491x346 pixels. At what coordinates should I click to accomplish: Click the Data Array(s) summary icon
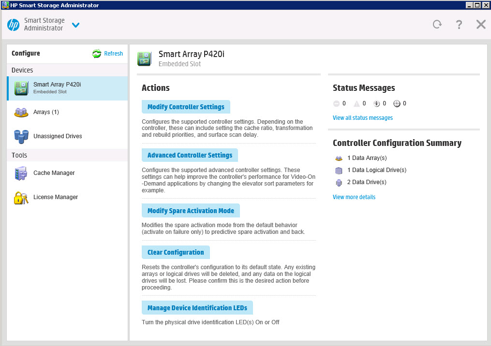click(339, 159)
